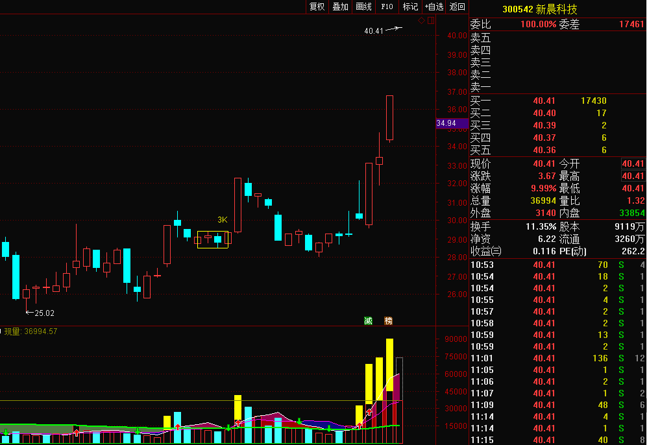Click the 净资 value 6.22
Viewport: 647px width, 445px height.
(x=546, y=239)
